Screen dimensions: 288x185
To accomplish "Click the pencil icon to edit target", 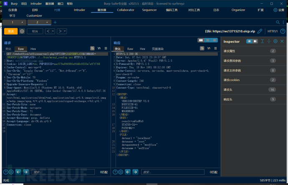I will coord(260,31).
